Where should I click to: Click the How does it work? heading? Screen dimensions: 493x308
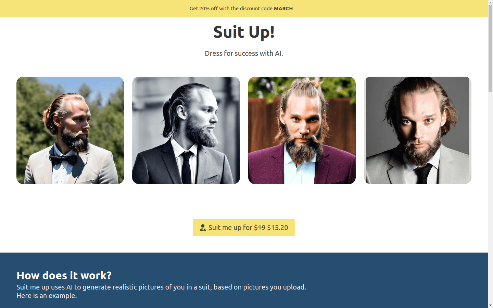click(x=64, y=275)
